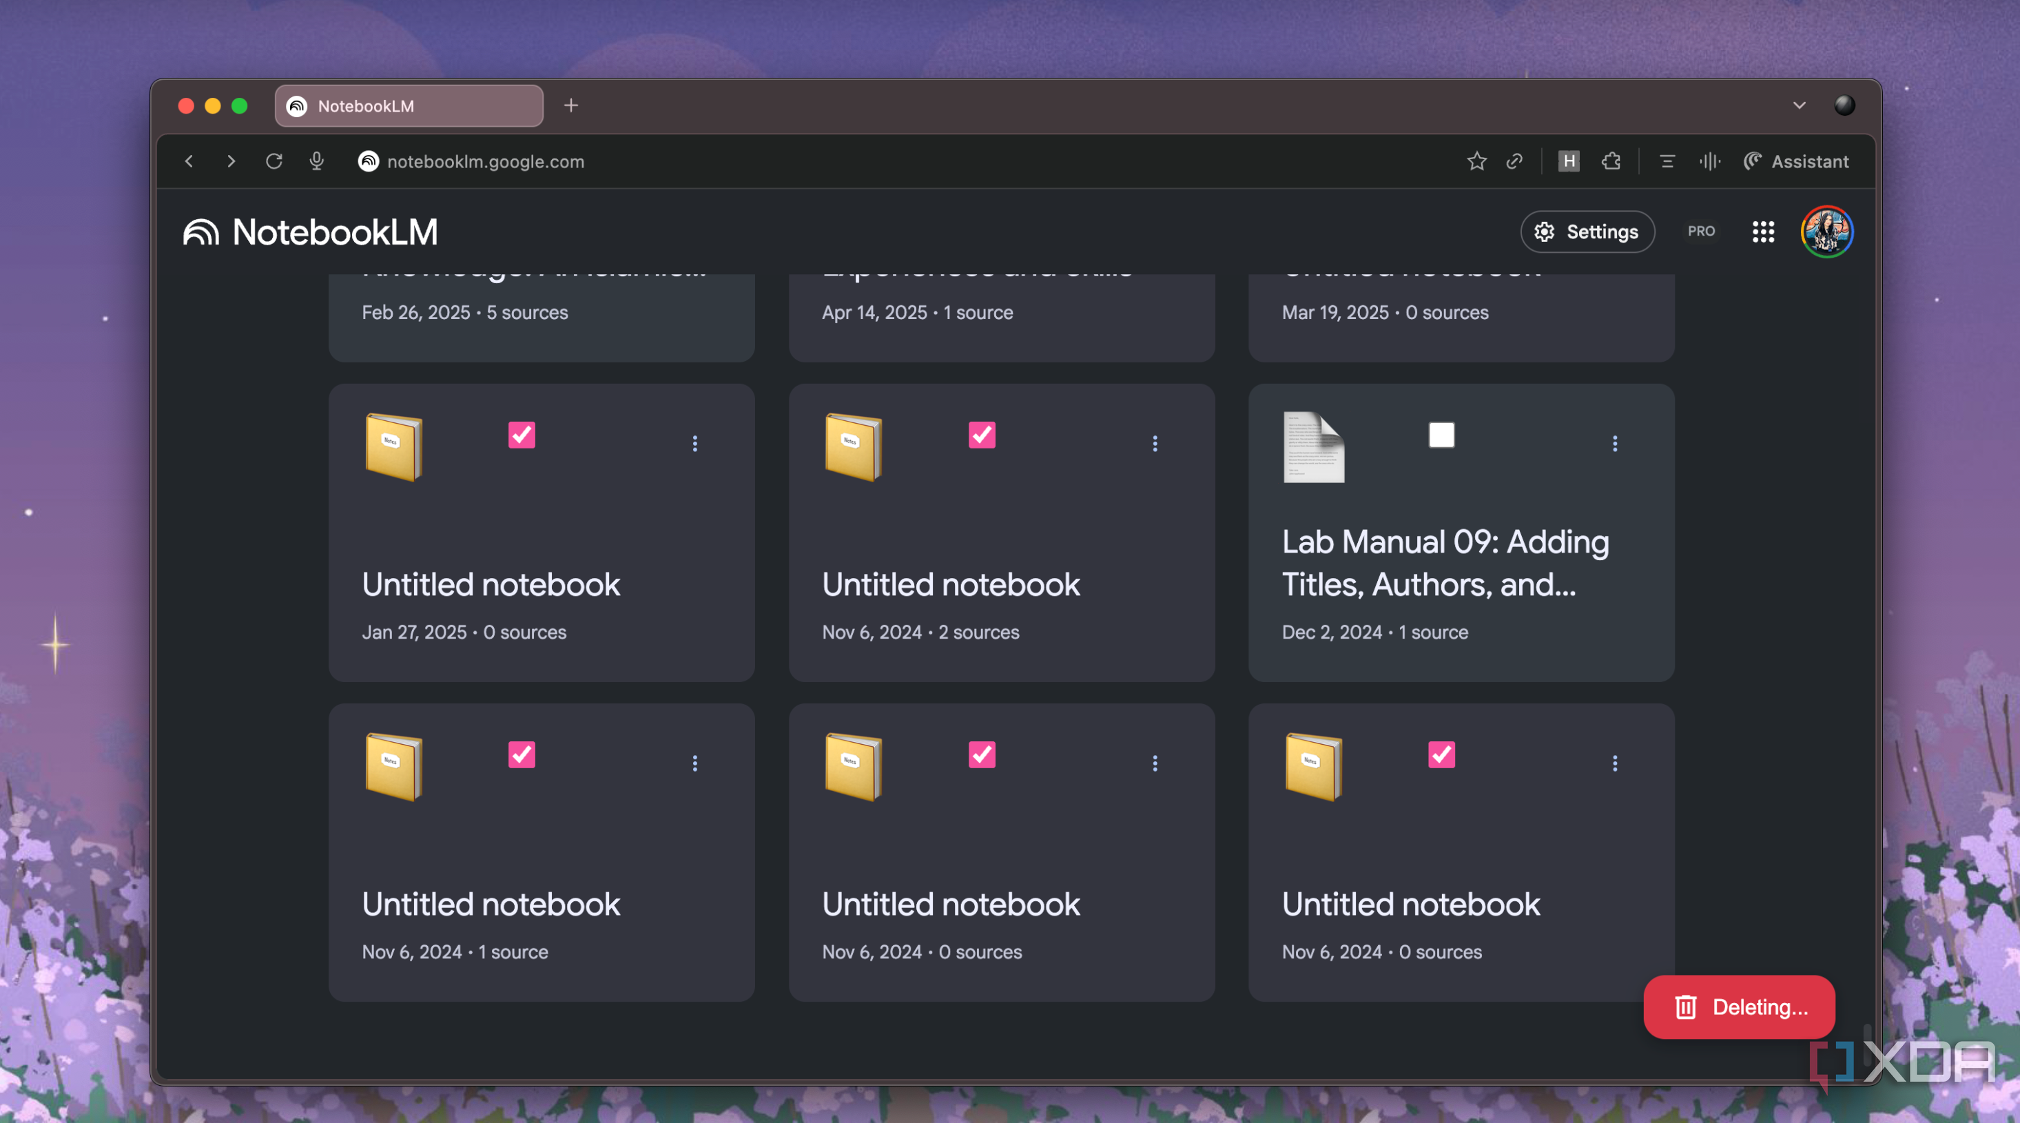The width and height of the screenshot is (2020, 1123).
Task: Uncheck the Nov 6, 2024 1 source notebook checkbox
Action: pos(522,754)
